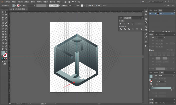The height and width of the screenshot is (105, 176).
Task: Open the 对象(O) menu
Action: [x=20, y=2]
